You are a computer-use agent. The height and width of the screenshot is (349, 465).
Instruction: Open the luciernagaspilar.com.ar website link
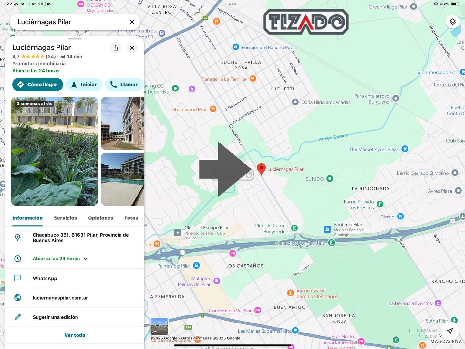click(60, 298)
